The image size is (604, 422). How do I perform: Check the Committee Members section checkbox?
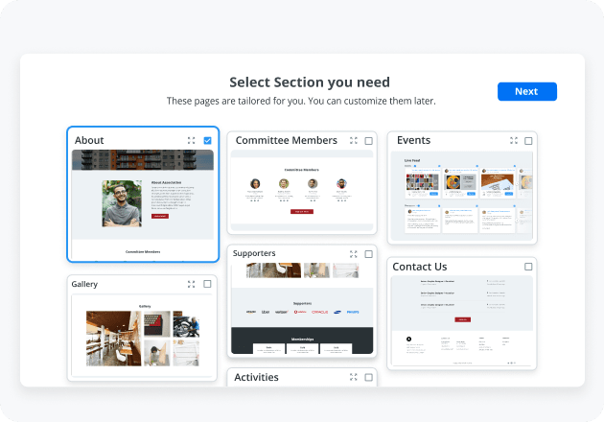(x=369, y=141)
